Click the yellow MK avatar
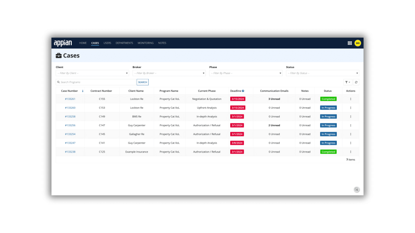Screen dimensions: 415x233 tap(357, 42)
